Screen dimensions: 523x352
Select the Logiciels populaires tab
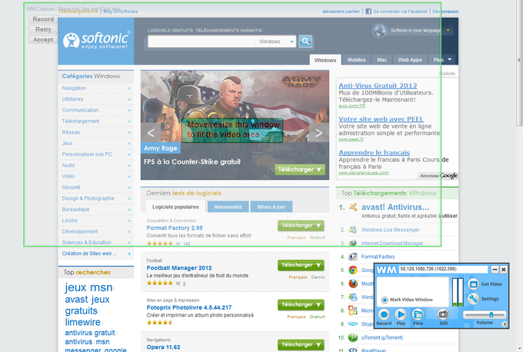pos(175,207)
